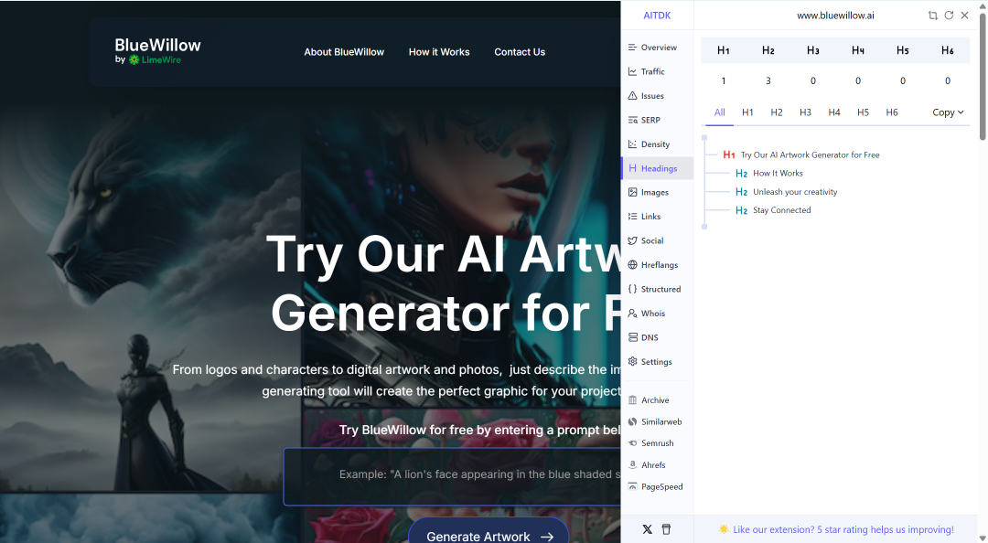Screen dimensions: 988x543
Task: Click the H2 count value 3
Action: point(768,80)
